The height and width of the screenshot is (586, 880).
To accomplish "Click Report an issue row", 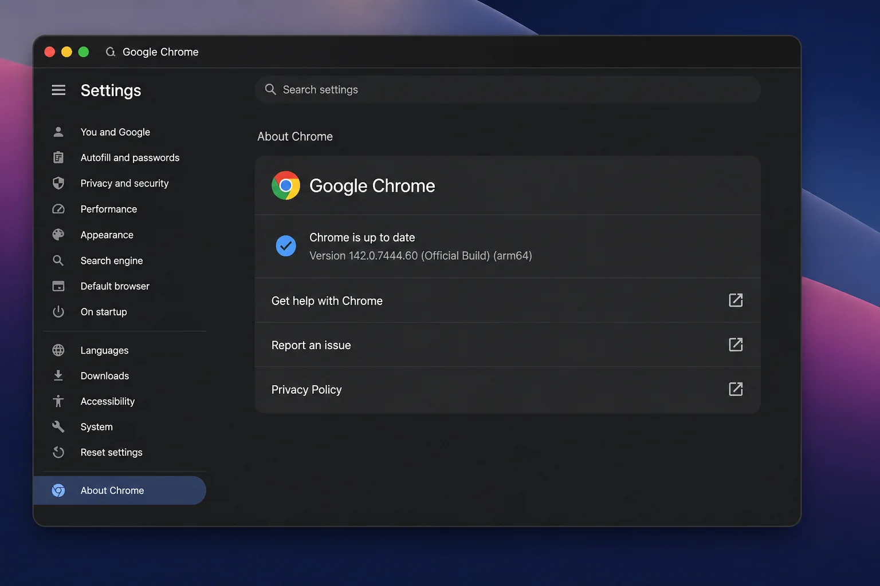I will 508,345.
